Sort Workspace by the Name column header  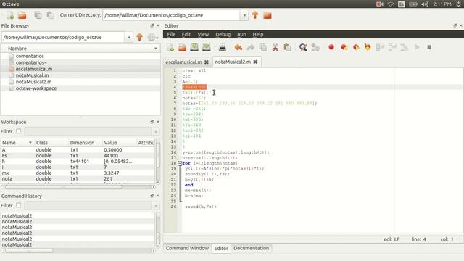click(17, 143)
